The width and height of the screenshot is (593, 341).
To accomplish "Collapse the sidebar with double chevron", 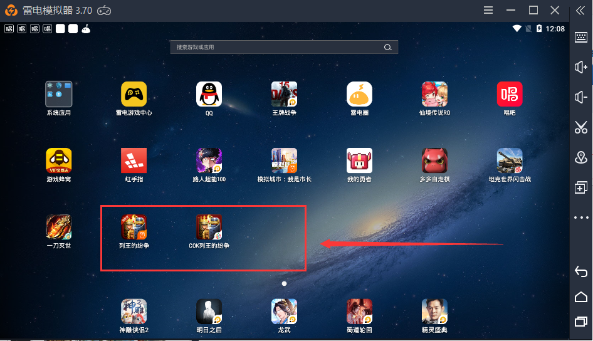I will (x=581, y=10).
